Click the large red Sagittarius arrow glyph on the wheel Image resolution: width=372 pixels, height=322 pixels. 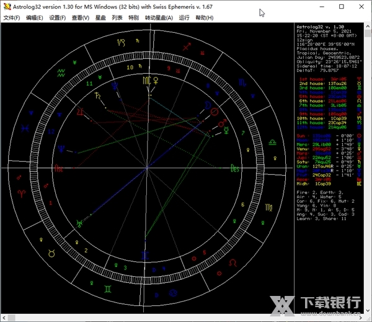187,47
